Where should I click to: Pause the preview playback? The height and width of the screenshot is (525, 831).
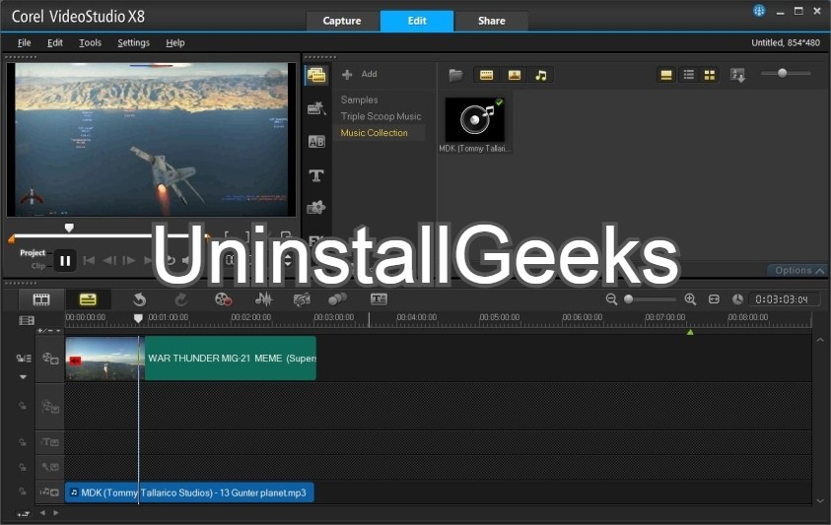click(x=65, y=261)
